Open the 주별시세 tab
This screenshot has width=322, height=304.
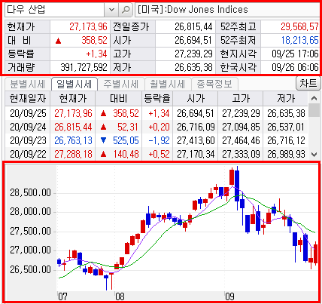click(121, 84)
